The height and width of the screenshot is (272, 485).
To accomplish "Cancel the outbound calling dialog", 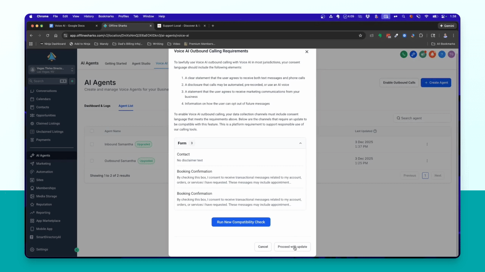I will 263,247.
